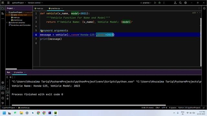Open the Python Packages tool window

point(3,82)
